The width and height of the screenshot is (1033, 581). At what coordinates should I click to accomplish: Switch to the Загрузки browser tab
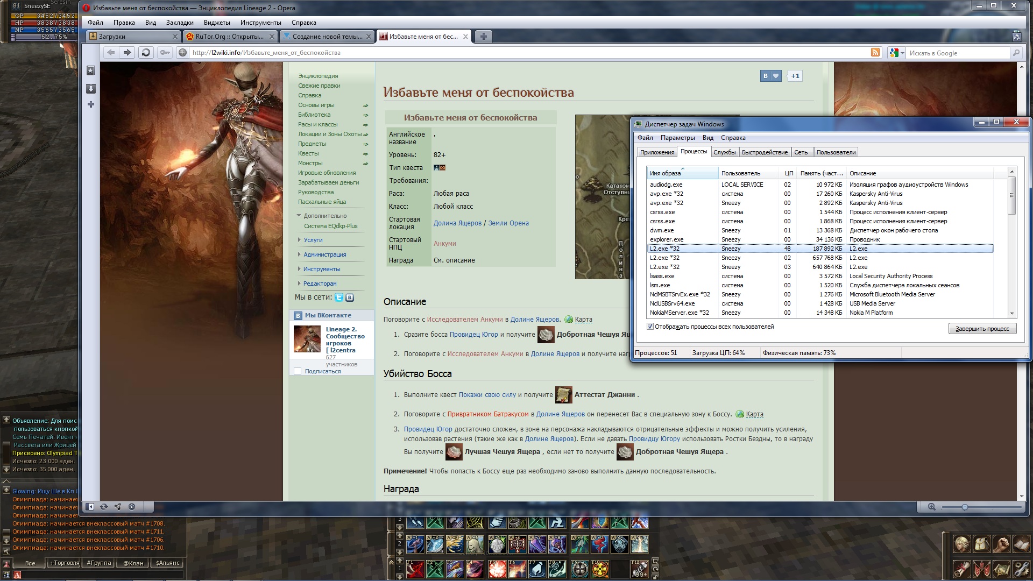(133, 37)
